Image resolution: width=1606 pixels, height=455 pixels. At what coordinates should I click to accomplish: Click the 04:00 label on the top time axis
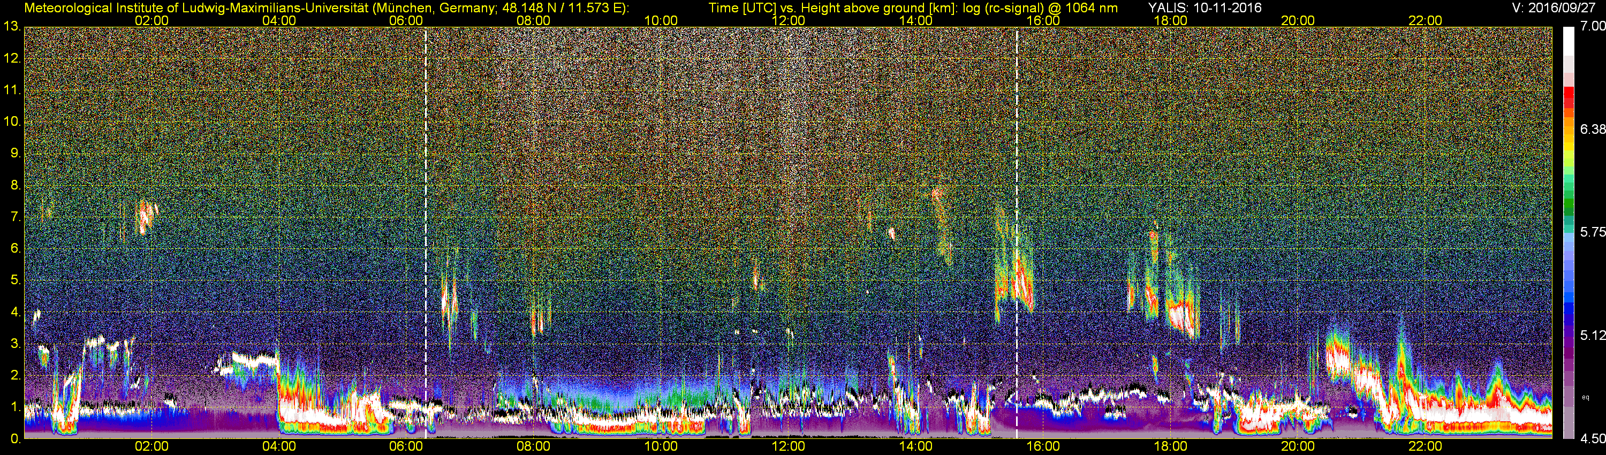tap(279, 20)
